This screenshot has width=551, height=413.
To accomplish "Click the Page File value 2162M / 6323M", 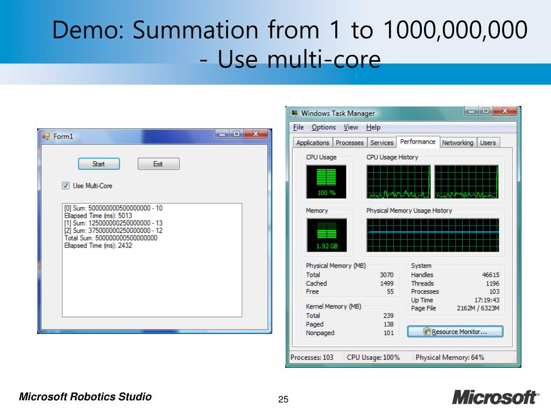I will (478, 308).
